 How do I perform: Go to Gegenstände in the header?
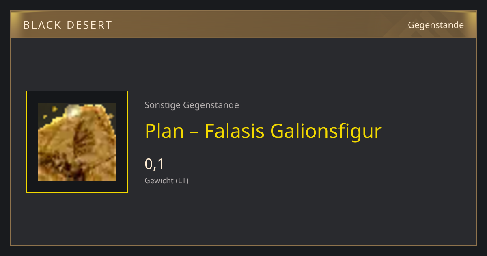click(436, 25)
